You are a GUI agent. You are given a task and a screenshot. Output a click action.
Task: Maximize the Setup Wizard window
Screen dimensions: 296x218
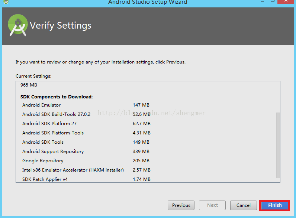click(x=273, y=1)
